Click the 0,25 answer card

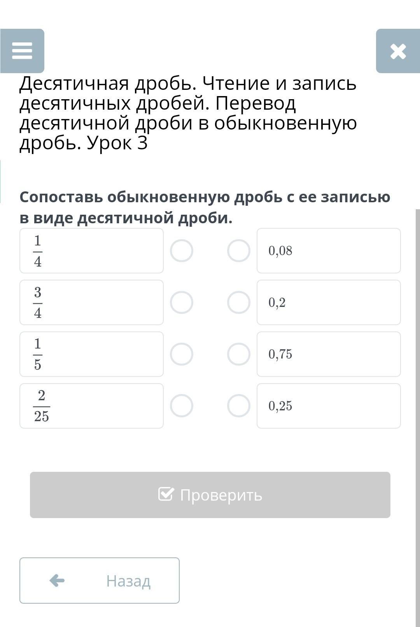[x=329, y=406]
